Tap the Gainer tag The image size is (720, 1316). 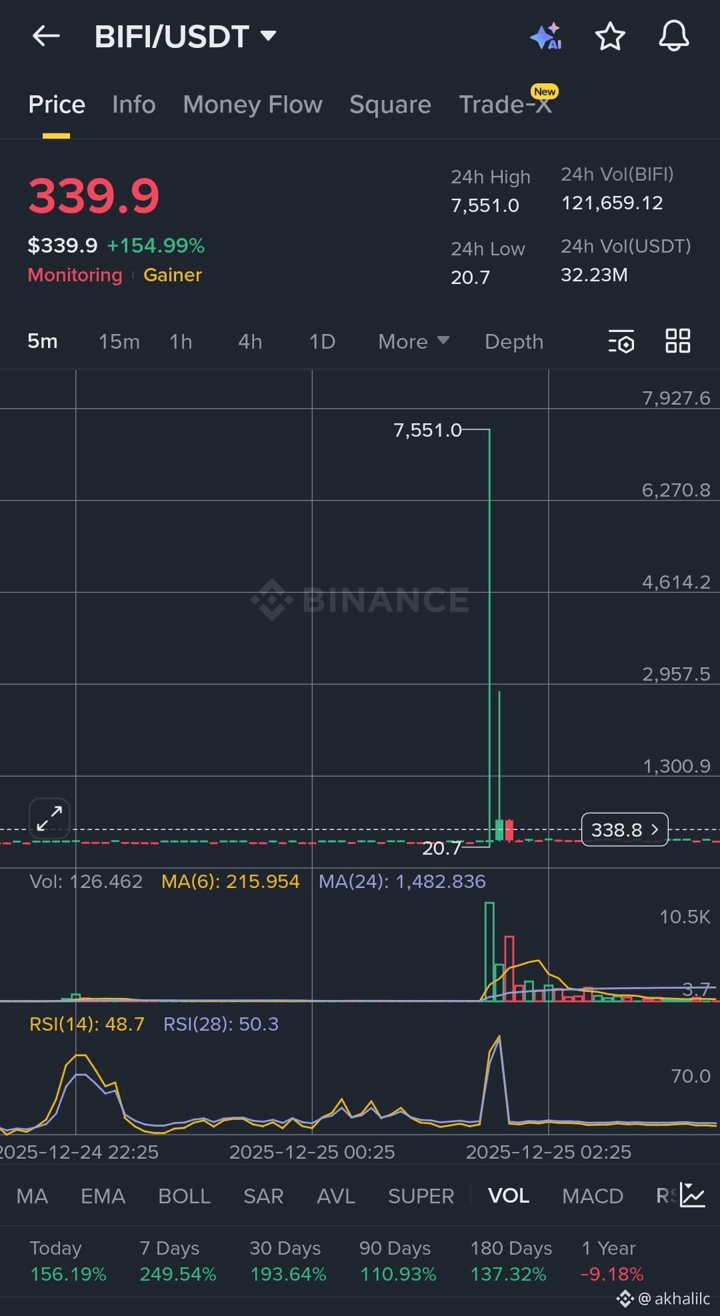pyautogui.click(x=173, y=275)
